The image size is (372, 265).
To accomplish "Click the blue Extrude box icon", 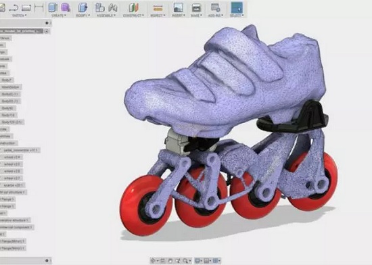I will [53, 7].
